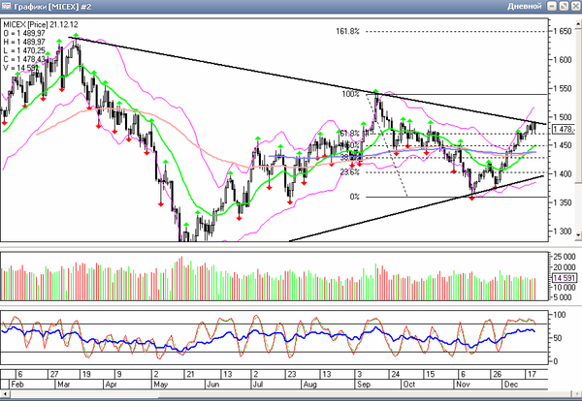The height and width of the screenshot is (401, 582).
Task: Click the 61.8% Fibonacci level label
Action: point(349,133)
